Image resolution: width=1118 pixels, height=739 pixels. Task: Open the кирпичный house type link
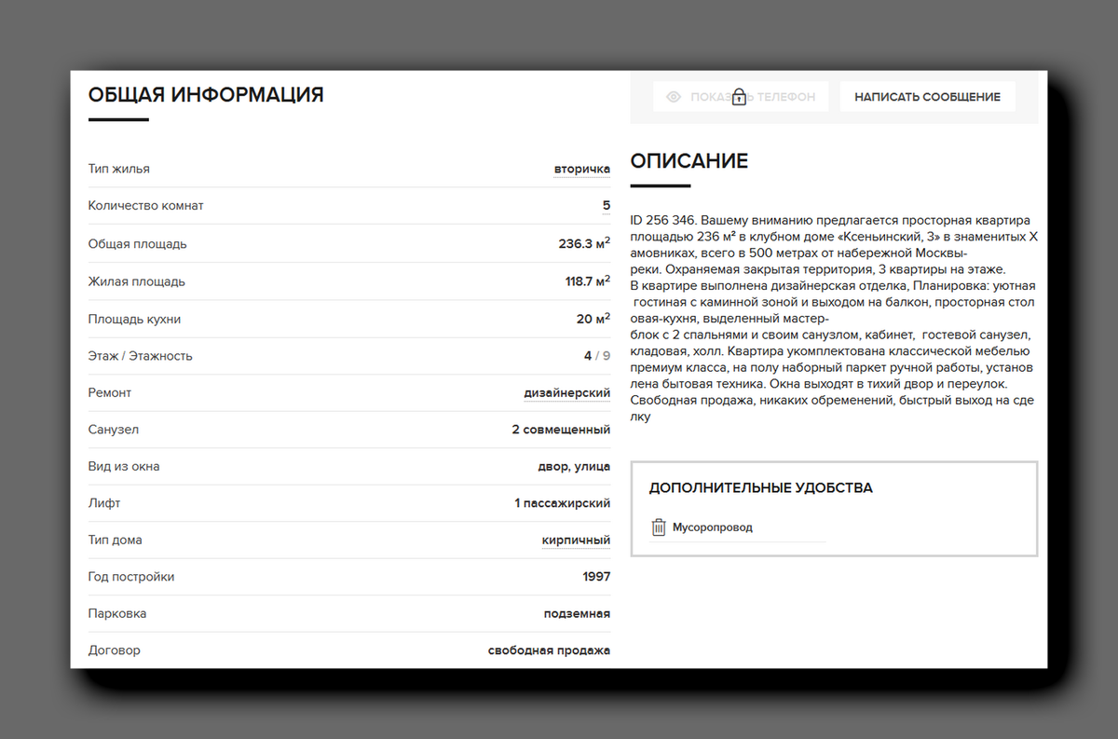(x=577, y=541)
